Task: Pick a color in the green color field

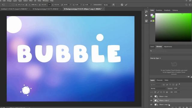Action: click(x=173, y=27)
